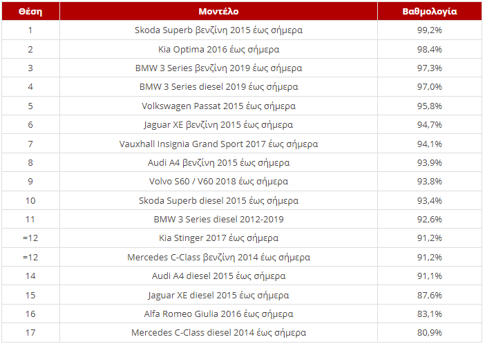Image resolution: width=485 pixels, height=346 pixels.
Task: Select the Skoda Superb βενζίνη row
Action: (x=242, y=30)
